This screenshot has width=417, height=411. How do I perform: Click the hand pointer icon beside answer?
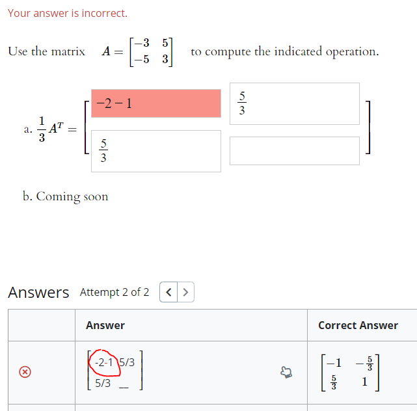tap(286, 372)
